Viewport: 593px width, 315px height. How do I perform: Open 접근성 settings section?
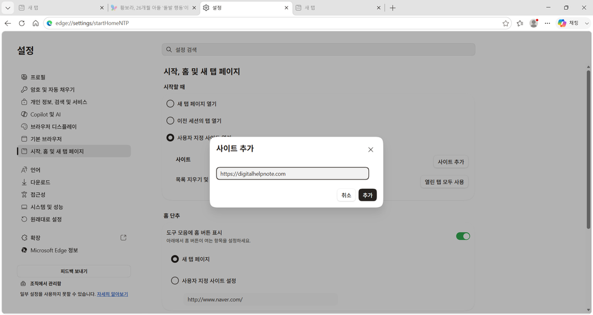tap(74, 195)
